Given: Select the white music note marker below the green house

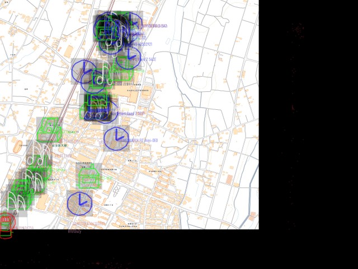Looking at the screenshot, I should pyautogui.click(x=39, y=155).
